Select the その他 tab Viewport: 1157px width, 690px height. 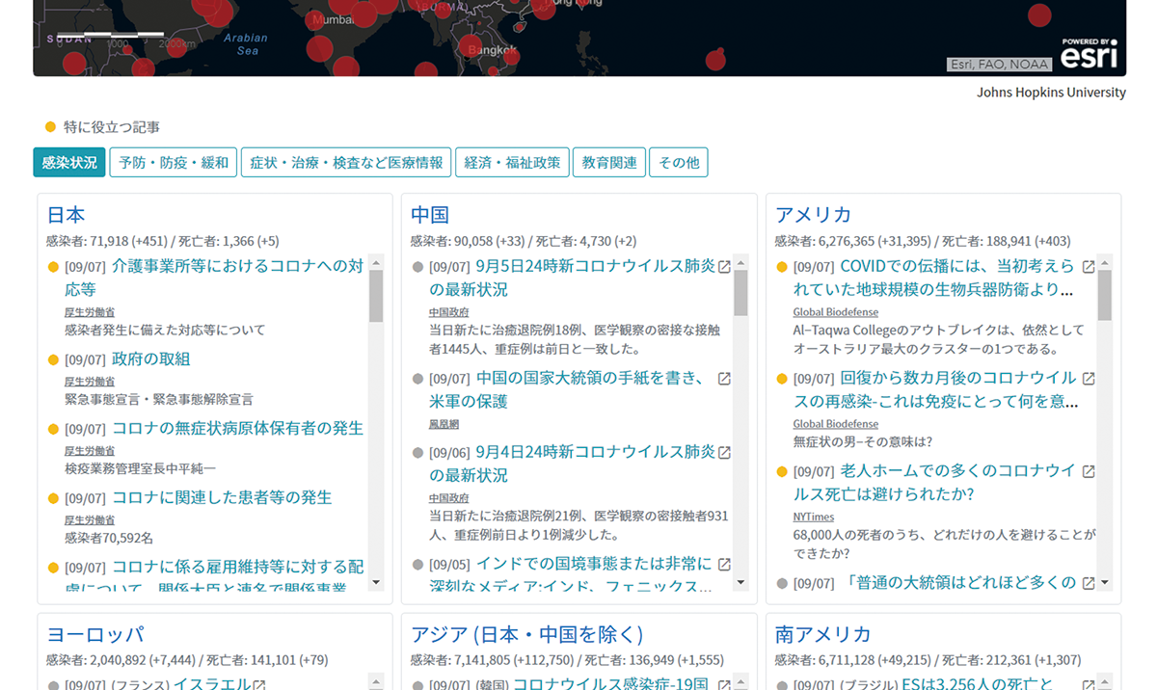(x=679, y=163)
